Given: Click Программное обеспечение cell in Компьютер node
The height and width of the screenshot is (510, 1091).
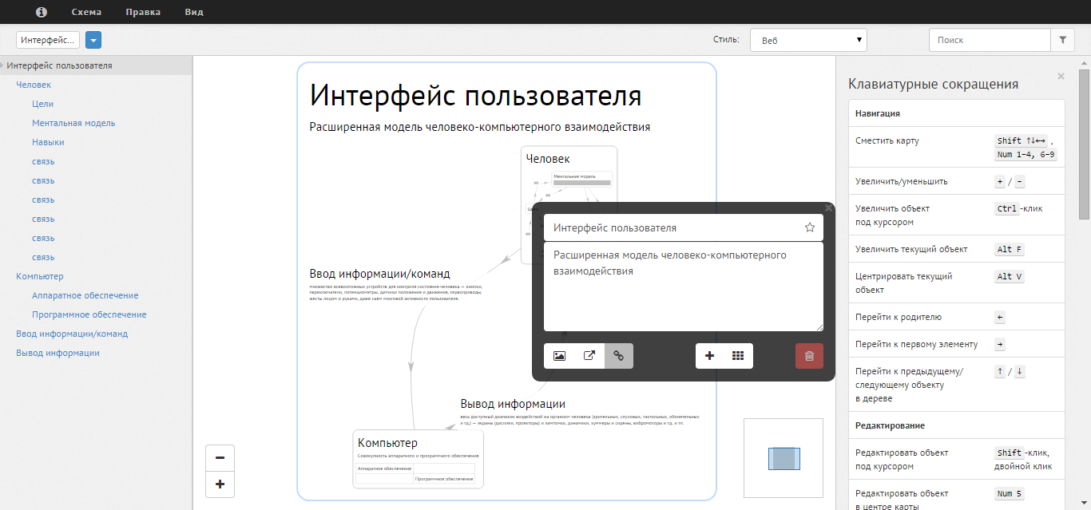Looking at the screenshot, I should point(444,479).
